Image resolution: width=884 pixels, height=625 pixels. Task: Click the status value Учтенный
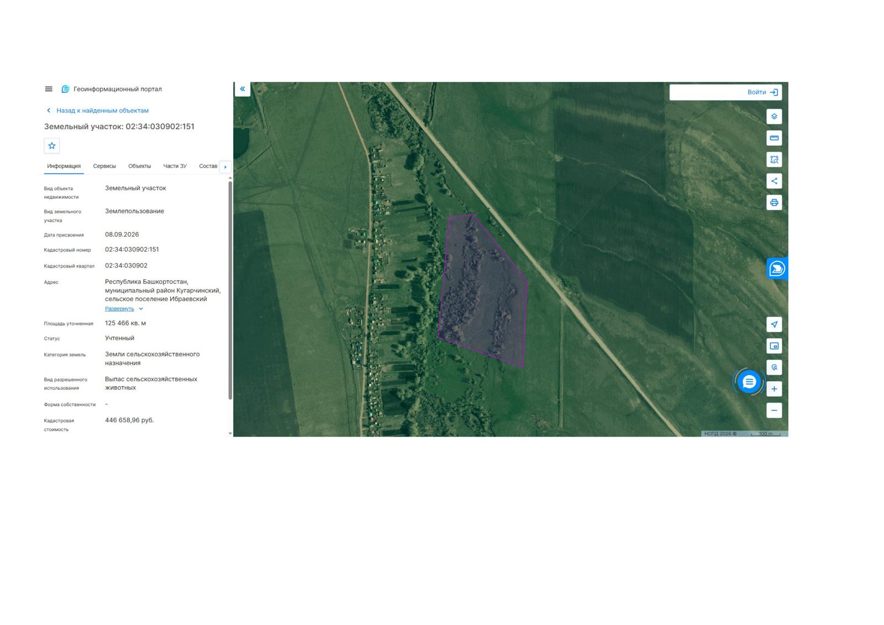(120, 338)
